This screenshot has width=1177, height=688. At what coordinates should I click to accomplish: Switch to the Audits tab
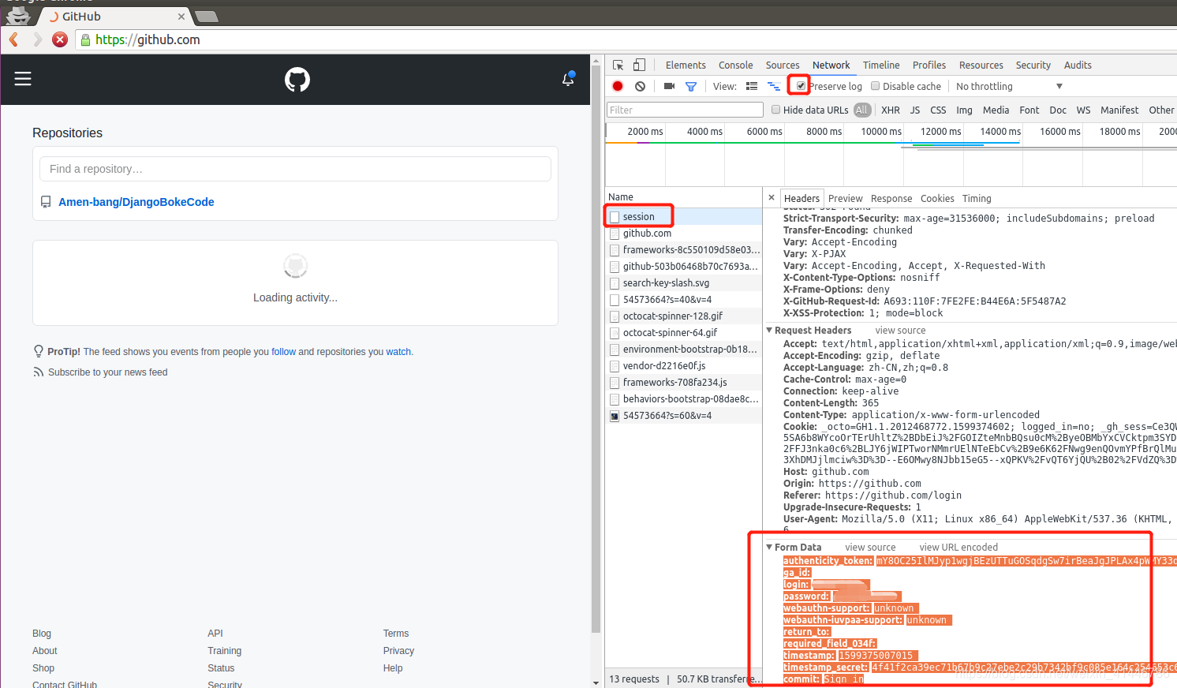click(x=1078, y=65)
